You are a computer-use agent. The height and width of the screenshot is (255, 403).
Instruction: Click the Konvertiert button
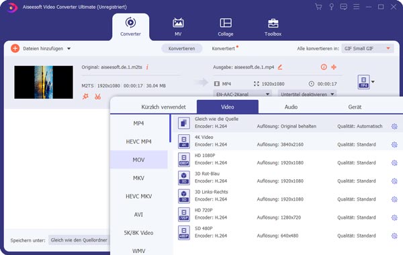[224, 48]
